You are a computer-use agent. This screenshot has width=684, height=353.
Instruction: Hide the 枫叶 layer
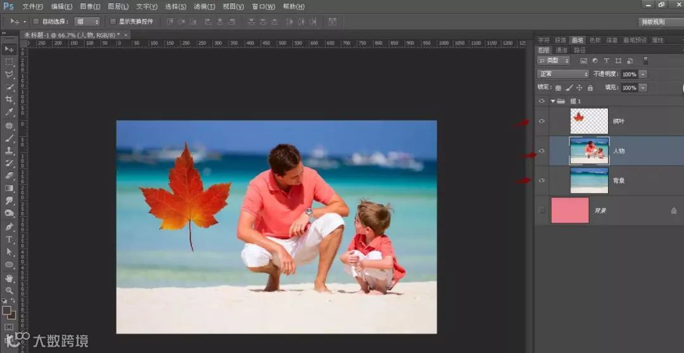tap(541, 121)
